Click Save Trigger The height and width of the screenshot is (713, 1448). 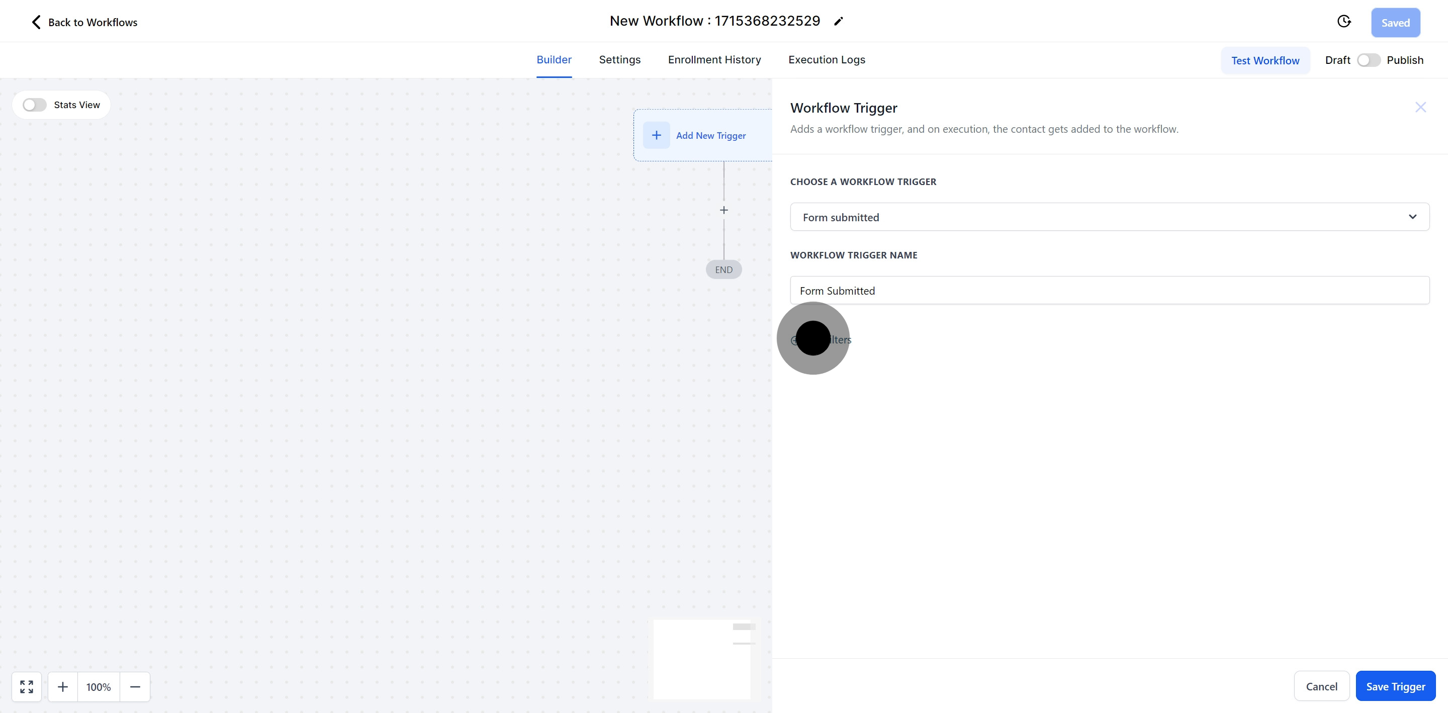(x=1396, y=686)
